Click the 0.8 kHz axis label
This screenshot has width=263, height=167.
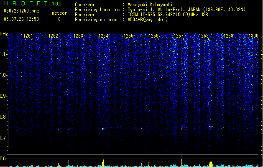click(4, 117)
